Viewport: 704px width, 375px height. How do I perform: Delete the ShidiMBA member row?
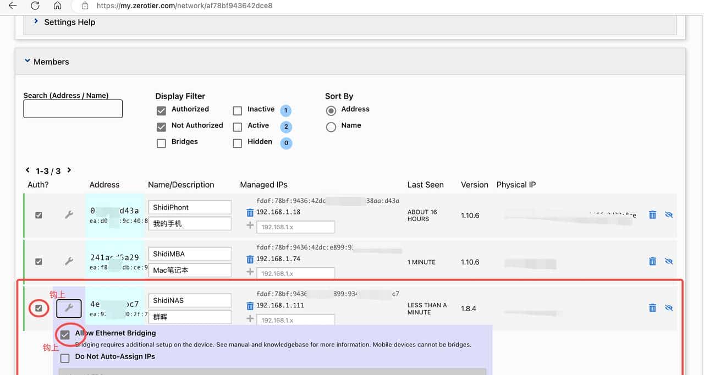[652, 262]
